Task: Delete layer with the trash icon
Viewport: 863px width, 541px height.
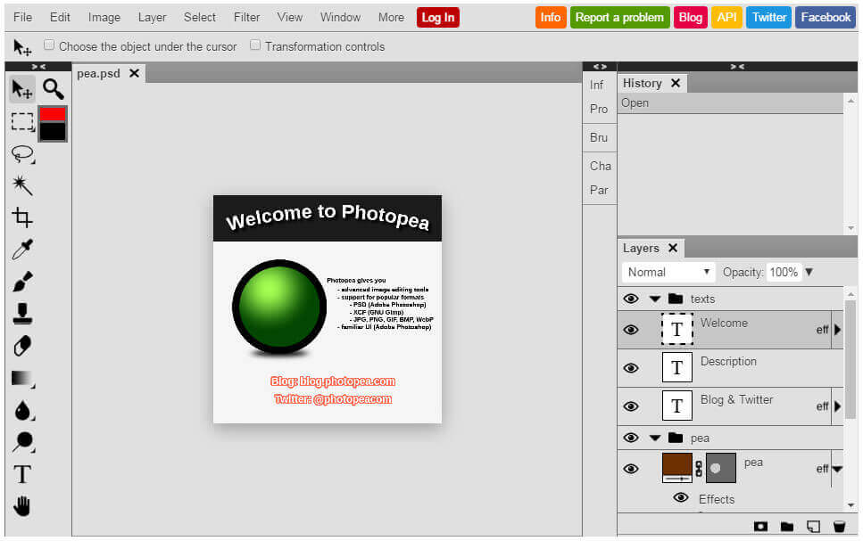Action: pyautogui.click(x=839, y=526)
